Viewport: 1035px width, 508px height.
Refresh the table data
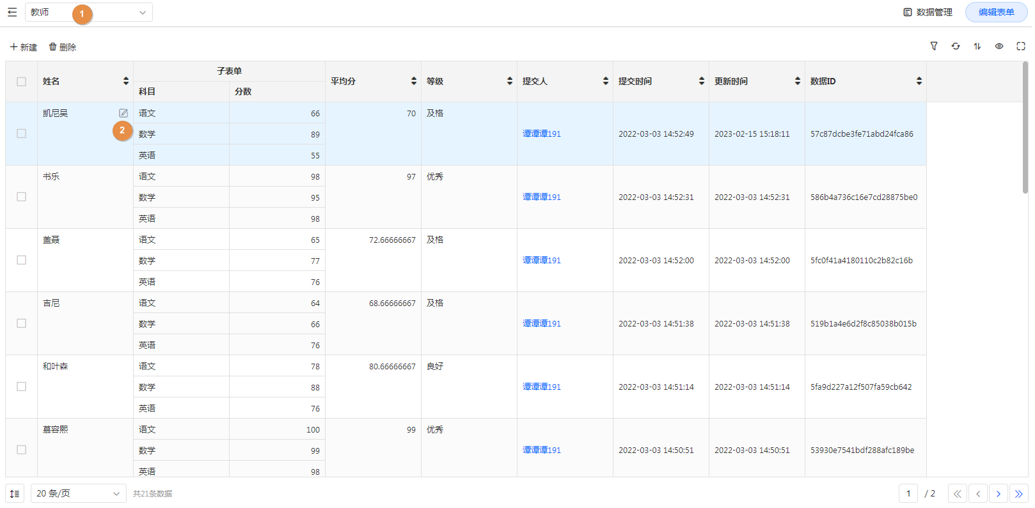click(956, 46)
